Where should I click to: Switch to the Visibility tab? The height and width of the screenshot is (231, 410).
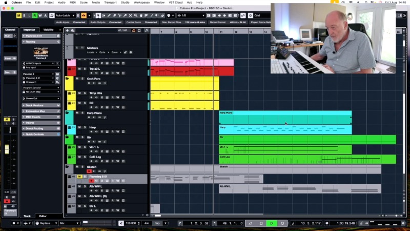click(48, 29)
